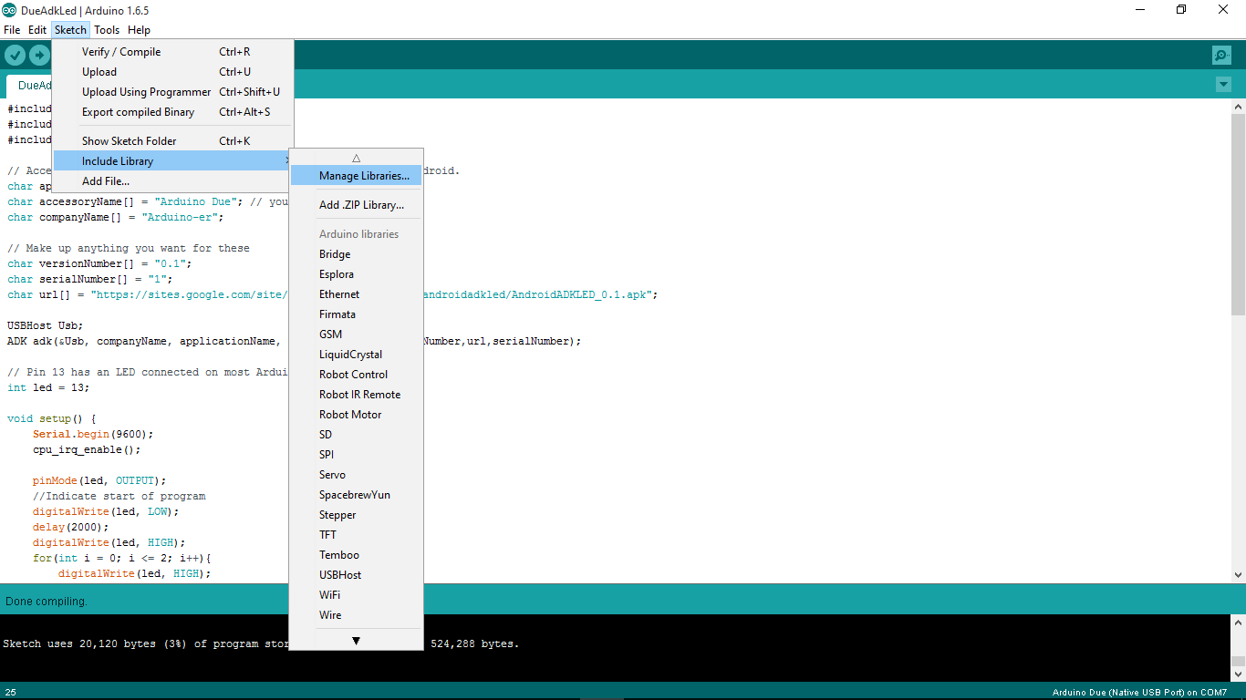
Task: Include the LiquidCrystal library
Action: (356, 355)
